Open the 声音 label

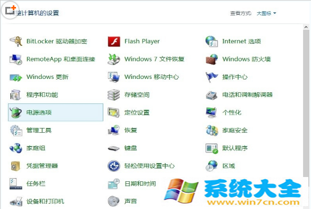[x=130, y=202]
